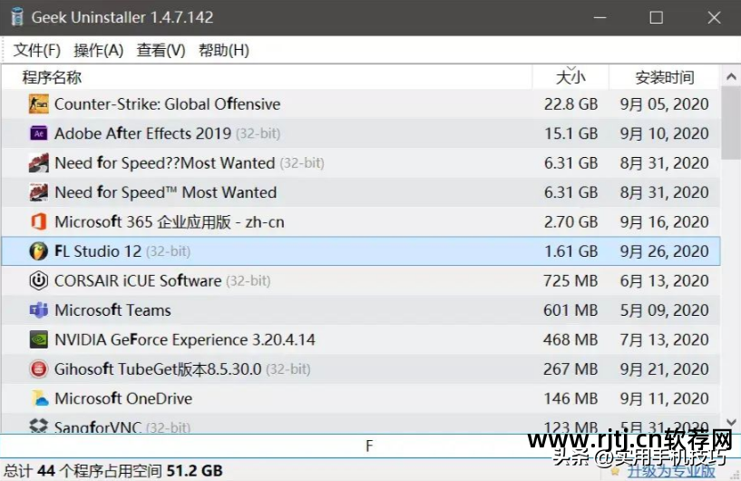Image resolution: width=741 pixels, height=481 pixels.
Task: Click install date 9月 10, 2020
Action: click(665, 133)
